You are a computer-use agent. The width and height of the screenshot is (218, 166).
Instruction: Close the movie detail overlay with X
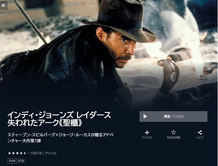coord(3,5)
